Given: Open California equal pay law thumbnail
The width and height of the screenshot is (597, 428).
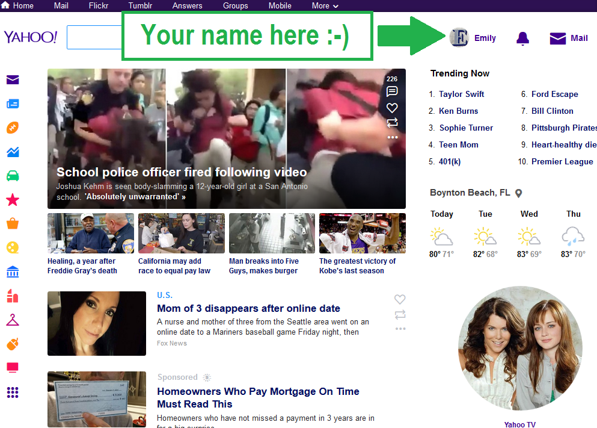Looking at the screenshot, I should (181, 233).
